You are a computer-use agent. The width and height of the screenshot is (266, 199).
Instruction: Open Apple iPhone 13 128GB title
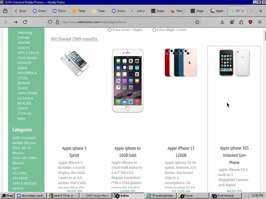pyautogui.click(x=181, y=152)
